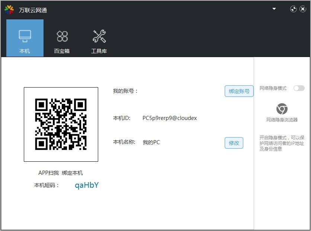Click the 修改 button next to 本机名称

click(x=234, y=143)
